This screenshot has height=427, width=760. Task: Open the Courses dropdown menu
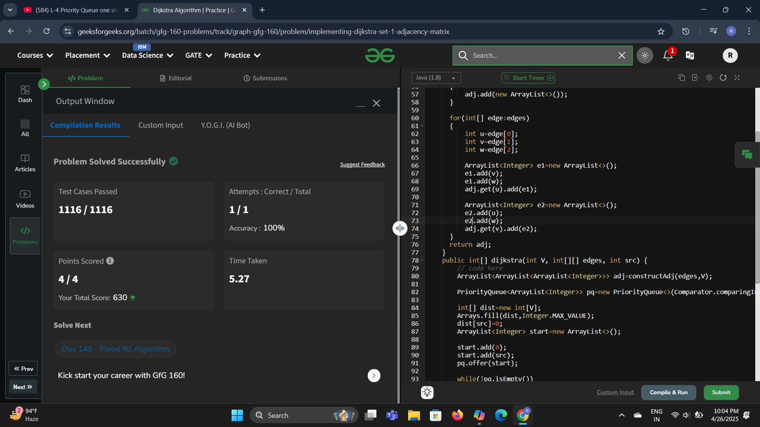coord(35,56)
